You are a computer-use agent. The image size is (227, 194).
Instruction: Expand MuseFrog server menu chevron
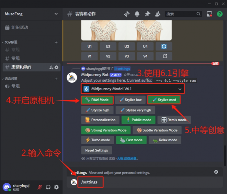tap(56, 14)
